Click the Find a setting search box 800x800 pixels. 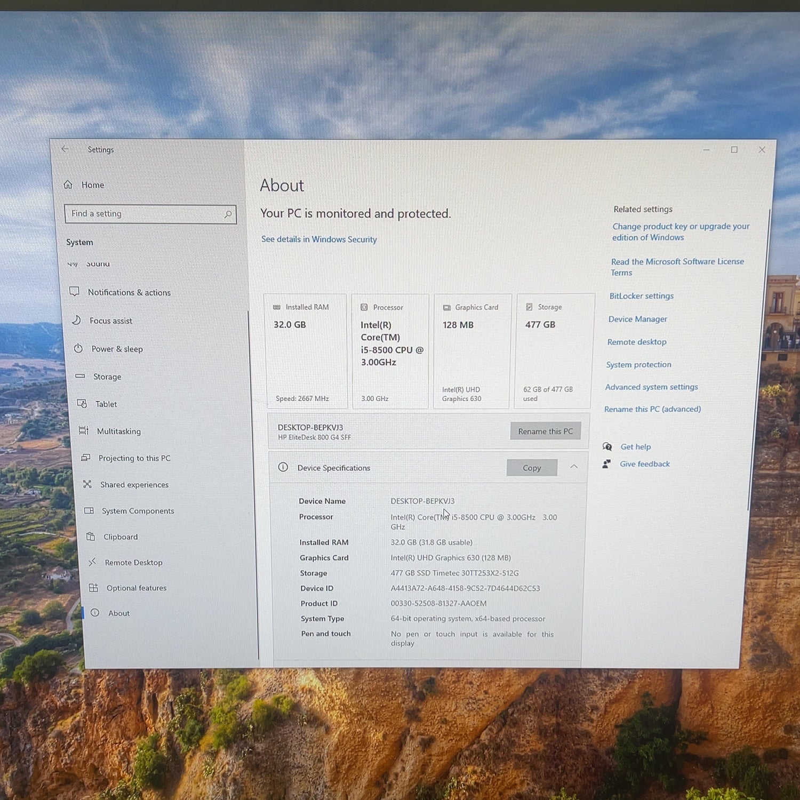click(x=150, y=214)
